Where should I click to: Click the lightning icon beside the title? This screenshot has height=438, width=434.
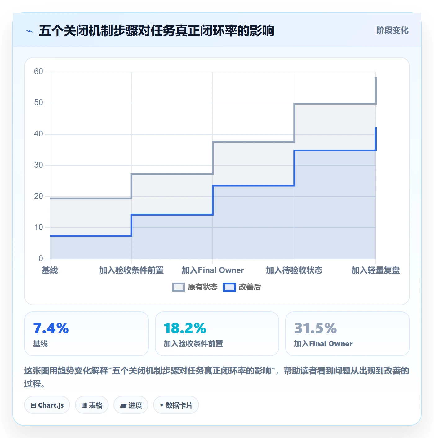(x=29, y=31)
